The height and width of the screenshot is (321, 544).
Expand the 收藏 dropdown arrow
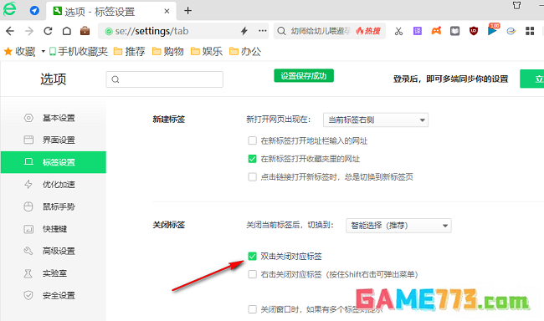(x=43, y=52)
